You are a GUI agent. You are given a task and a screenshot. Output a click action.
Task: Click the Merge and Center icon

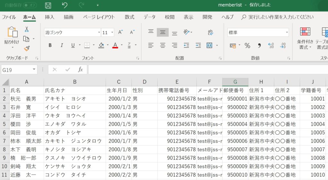(209, 45)
